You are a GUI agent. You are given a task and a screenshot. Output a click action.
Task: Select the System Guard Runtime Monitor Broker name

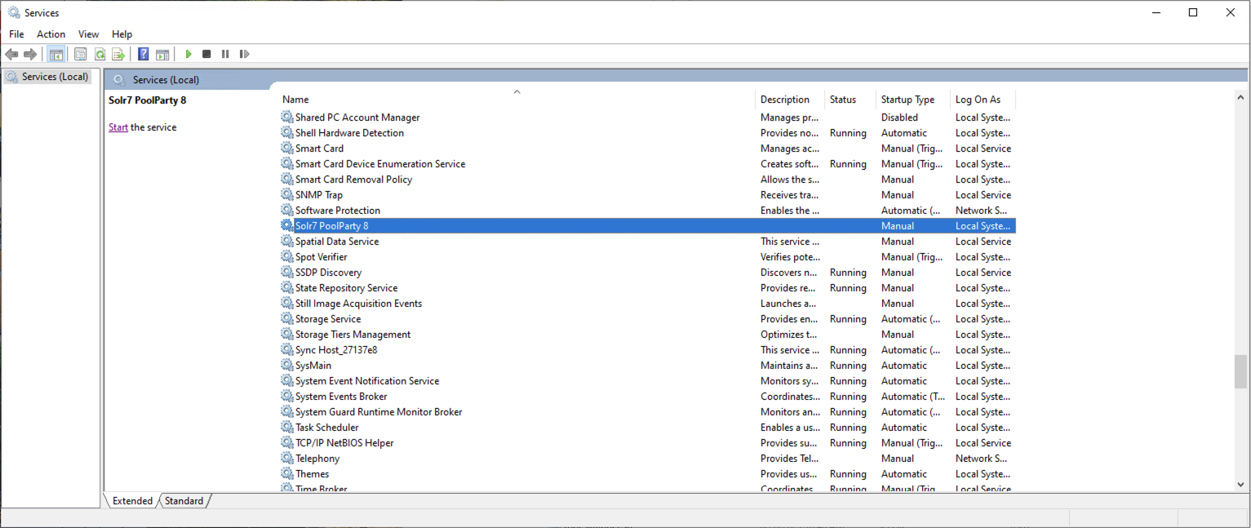[379, 412]
